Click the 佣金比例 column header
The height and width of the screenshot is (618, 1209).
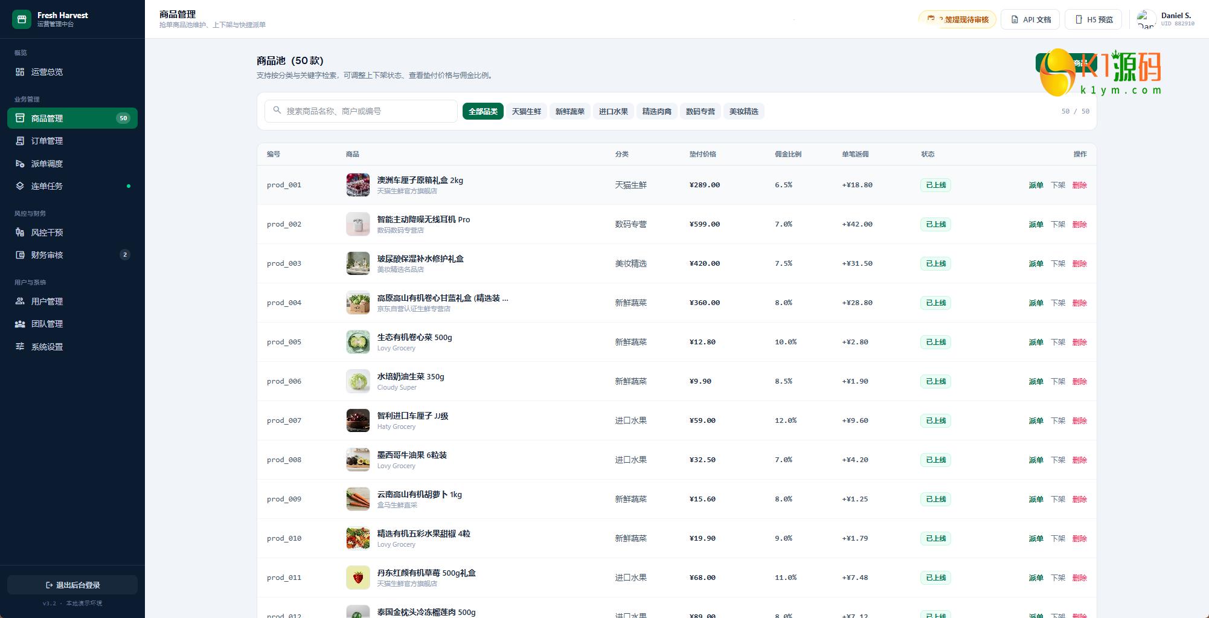pos(788,154)
